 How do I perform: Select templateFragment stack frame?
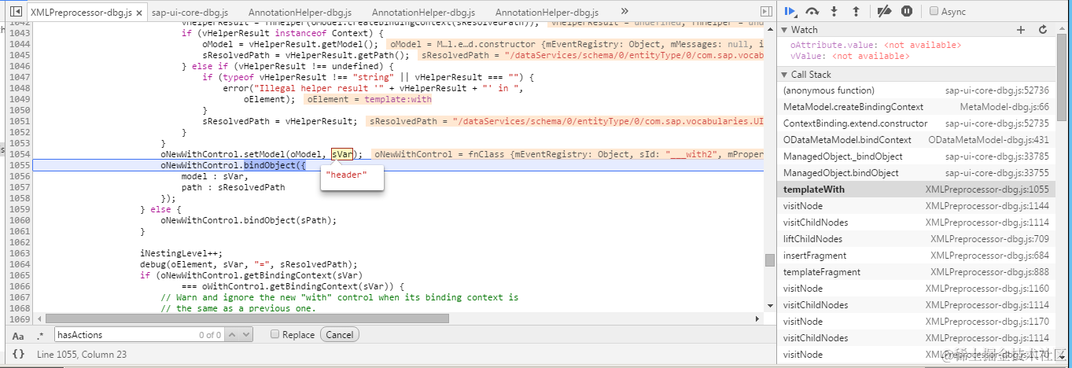pyautogui.click(x=916, y=272)
